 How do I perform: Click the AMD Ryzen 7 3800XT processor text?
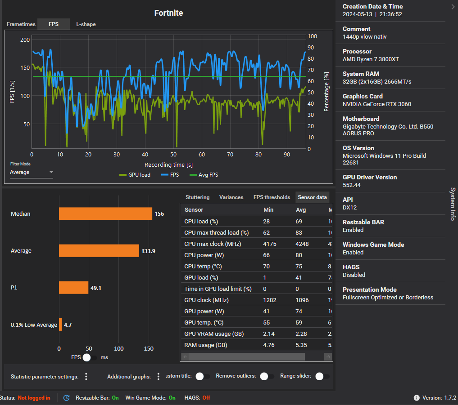[371, 59]
